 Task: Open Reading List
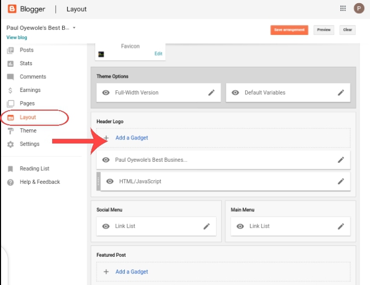pos(34,169)
